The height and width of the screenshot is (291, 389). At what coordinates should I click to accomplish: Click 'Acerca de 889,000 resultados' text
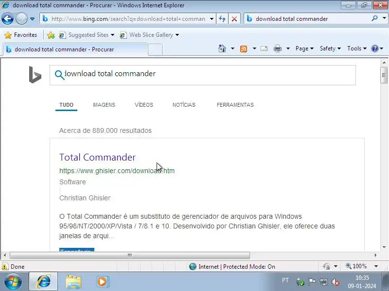pos(106,130)
